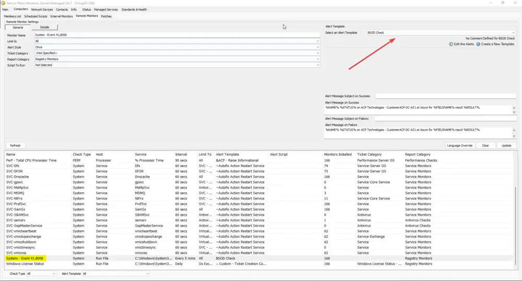The height and width of the screenshot is (281, 522).
Task: Switch to Members List subtab
Action: pyautogui.click(x=13, y=16)
